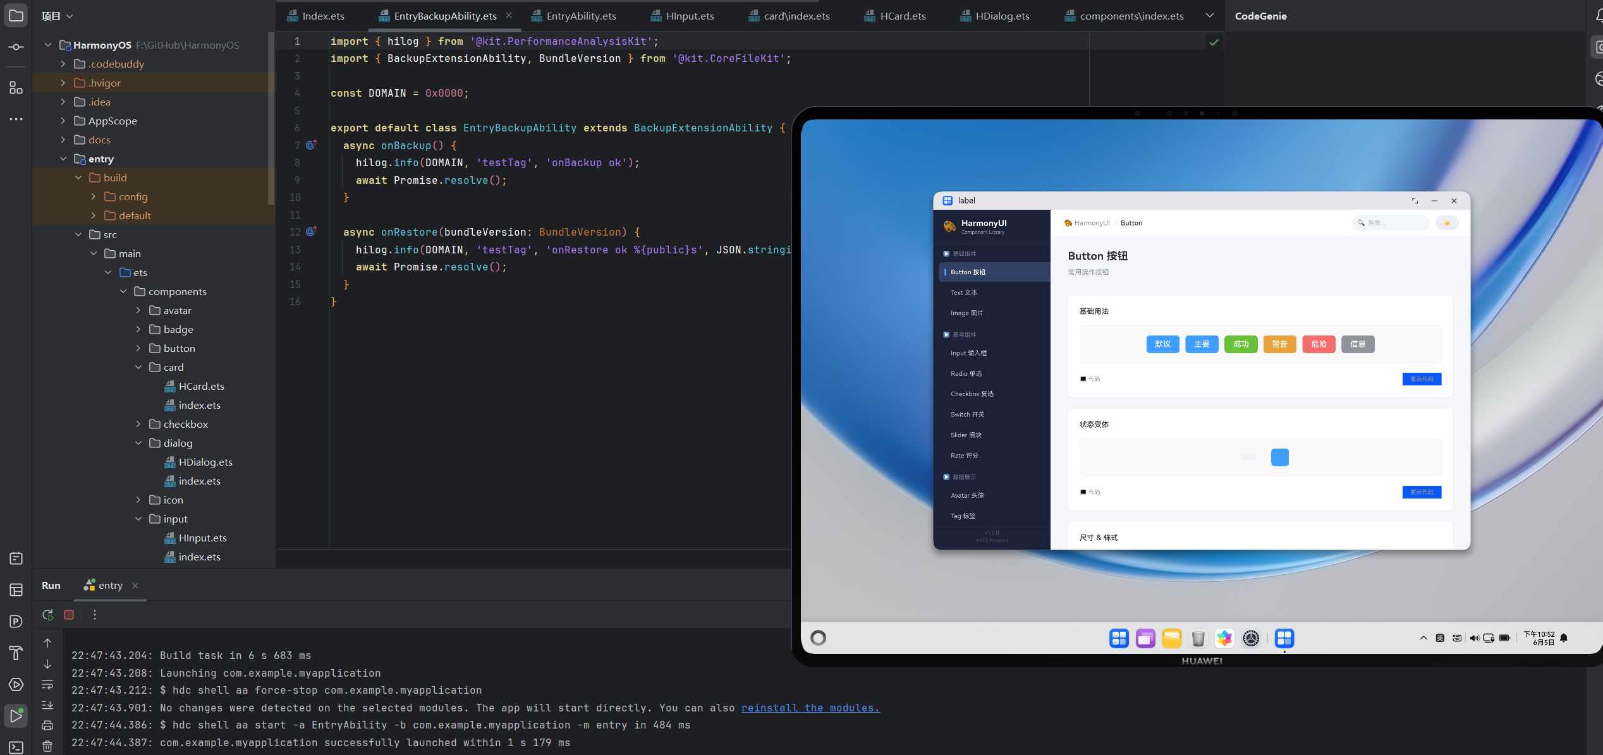The width and height of the screenshot is (1603, 755).
Task: Open the Terminal tool window
Action: (16, 747)
